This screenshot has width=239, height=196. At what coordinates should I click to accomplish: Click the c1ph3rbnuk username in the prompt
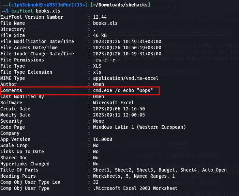click(25, 5)
